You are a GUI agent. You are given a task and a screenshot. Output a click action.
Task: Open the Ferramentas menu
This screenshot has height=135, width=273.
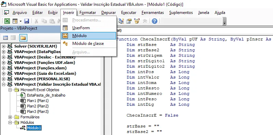click(x=153, y=13)
